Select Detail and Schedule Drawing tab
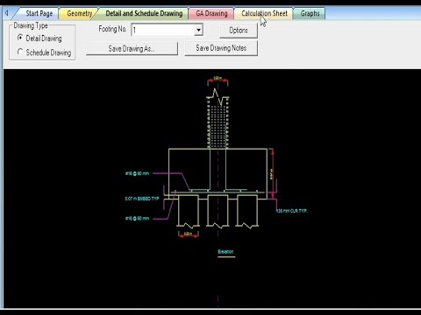This screenshot has height=315, width=421. [x=144, y=13]
